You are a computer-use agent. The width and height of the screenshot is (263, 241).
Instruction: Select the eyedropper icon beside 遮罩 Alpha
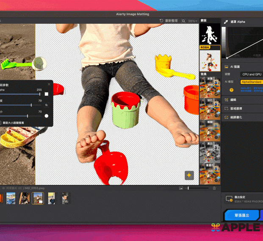[226, 22]
